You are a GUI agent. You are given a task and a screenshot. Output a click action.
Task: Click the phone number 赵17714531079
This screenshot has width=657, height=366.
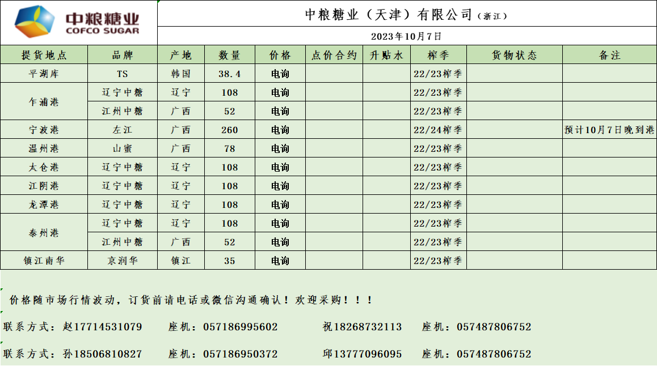[103, 327]
